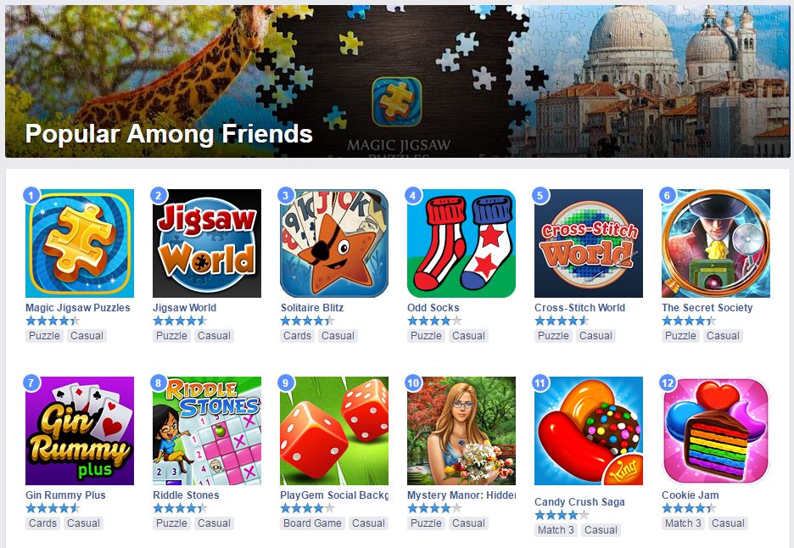Launch the Gin Rummy Plus icon
Viewport: 794px width, 548px height.
[80, 430]
